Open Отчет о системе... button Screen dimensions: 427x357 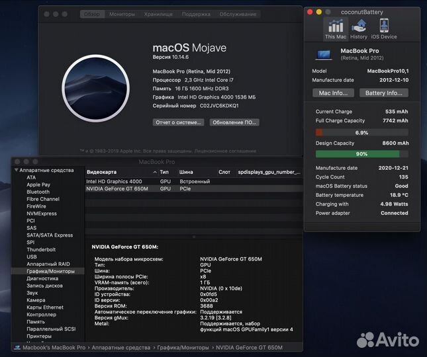pyautogui.click(x=178, y=122)
